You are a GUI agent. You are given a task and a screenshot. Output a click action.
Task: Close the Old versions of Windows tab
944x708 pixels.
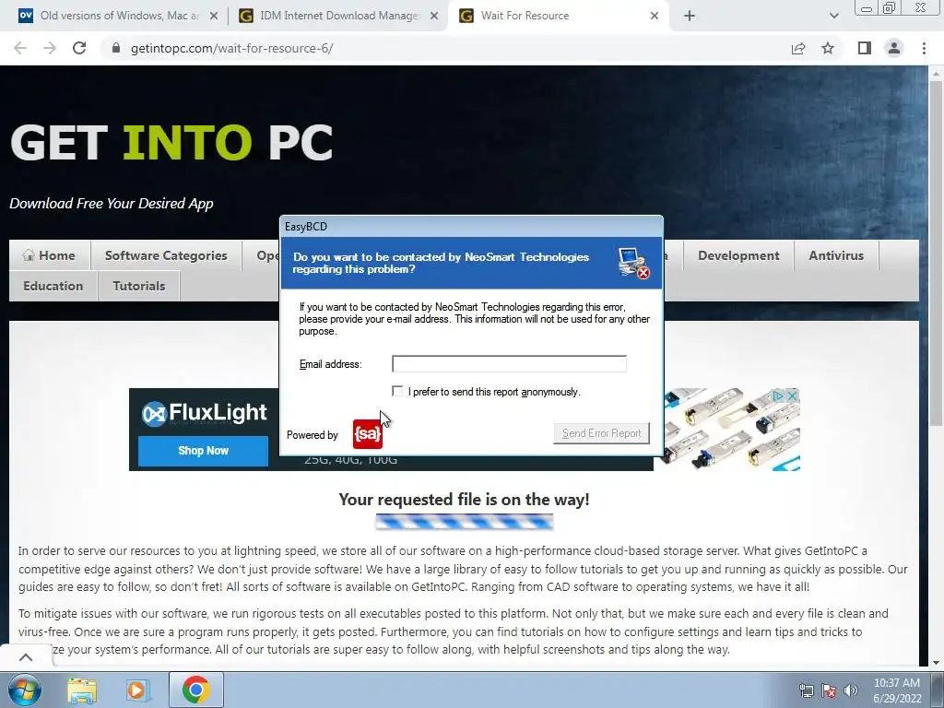click(x=214, y=16)
